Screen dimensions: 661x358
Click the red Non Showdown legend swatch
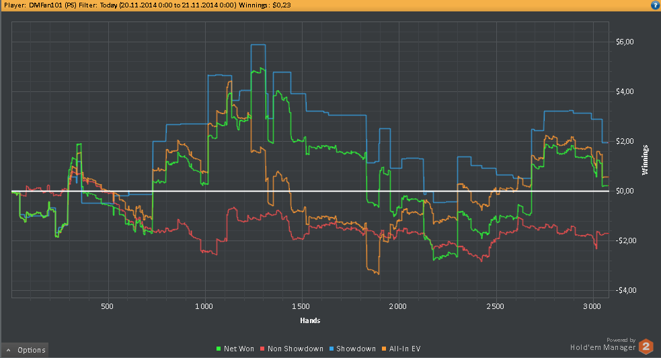click(x=262, y=349)
